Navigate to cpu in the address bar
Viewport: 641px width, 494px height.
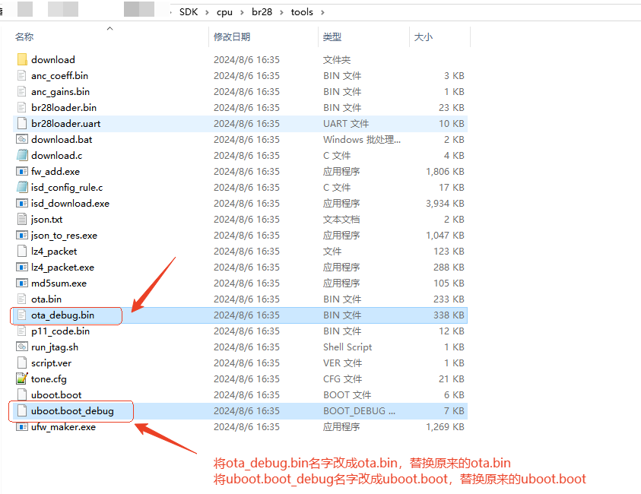pos(224,12)
